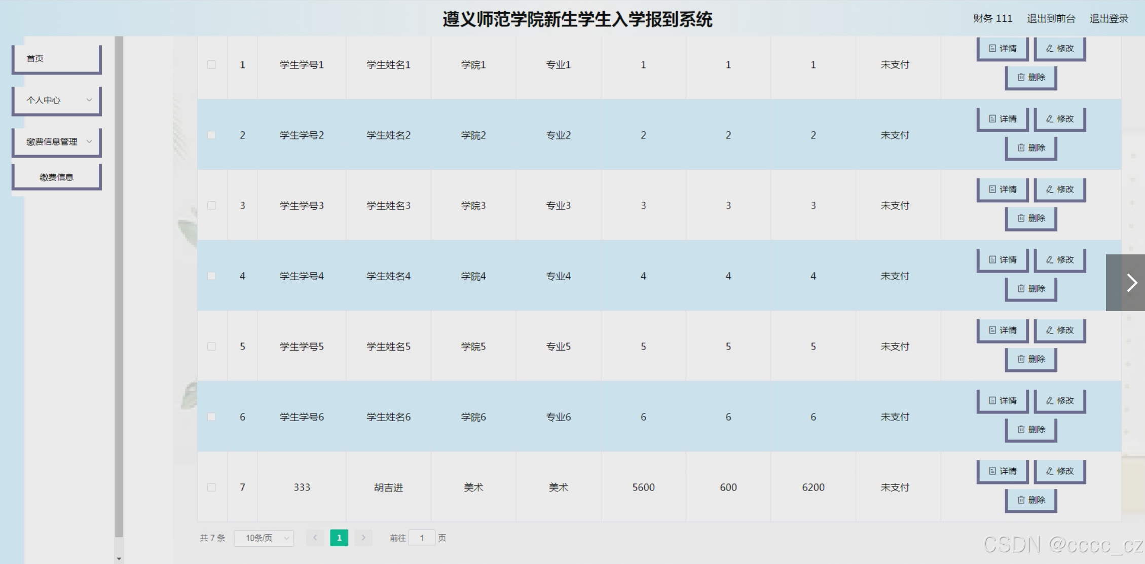
Task: Select the checkbox for row 4
Action: [211, 276]
